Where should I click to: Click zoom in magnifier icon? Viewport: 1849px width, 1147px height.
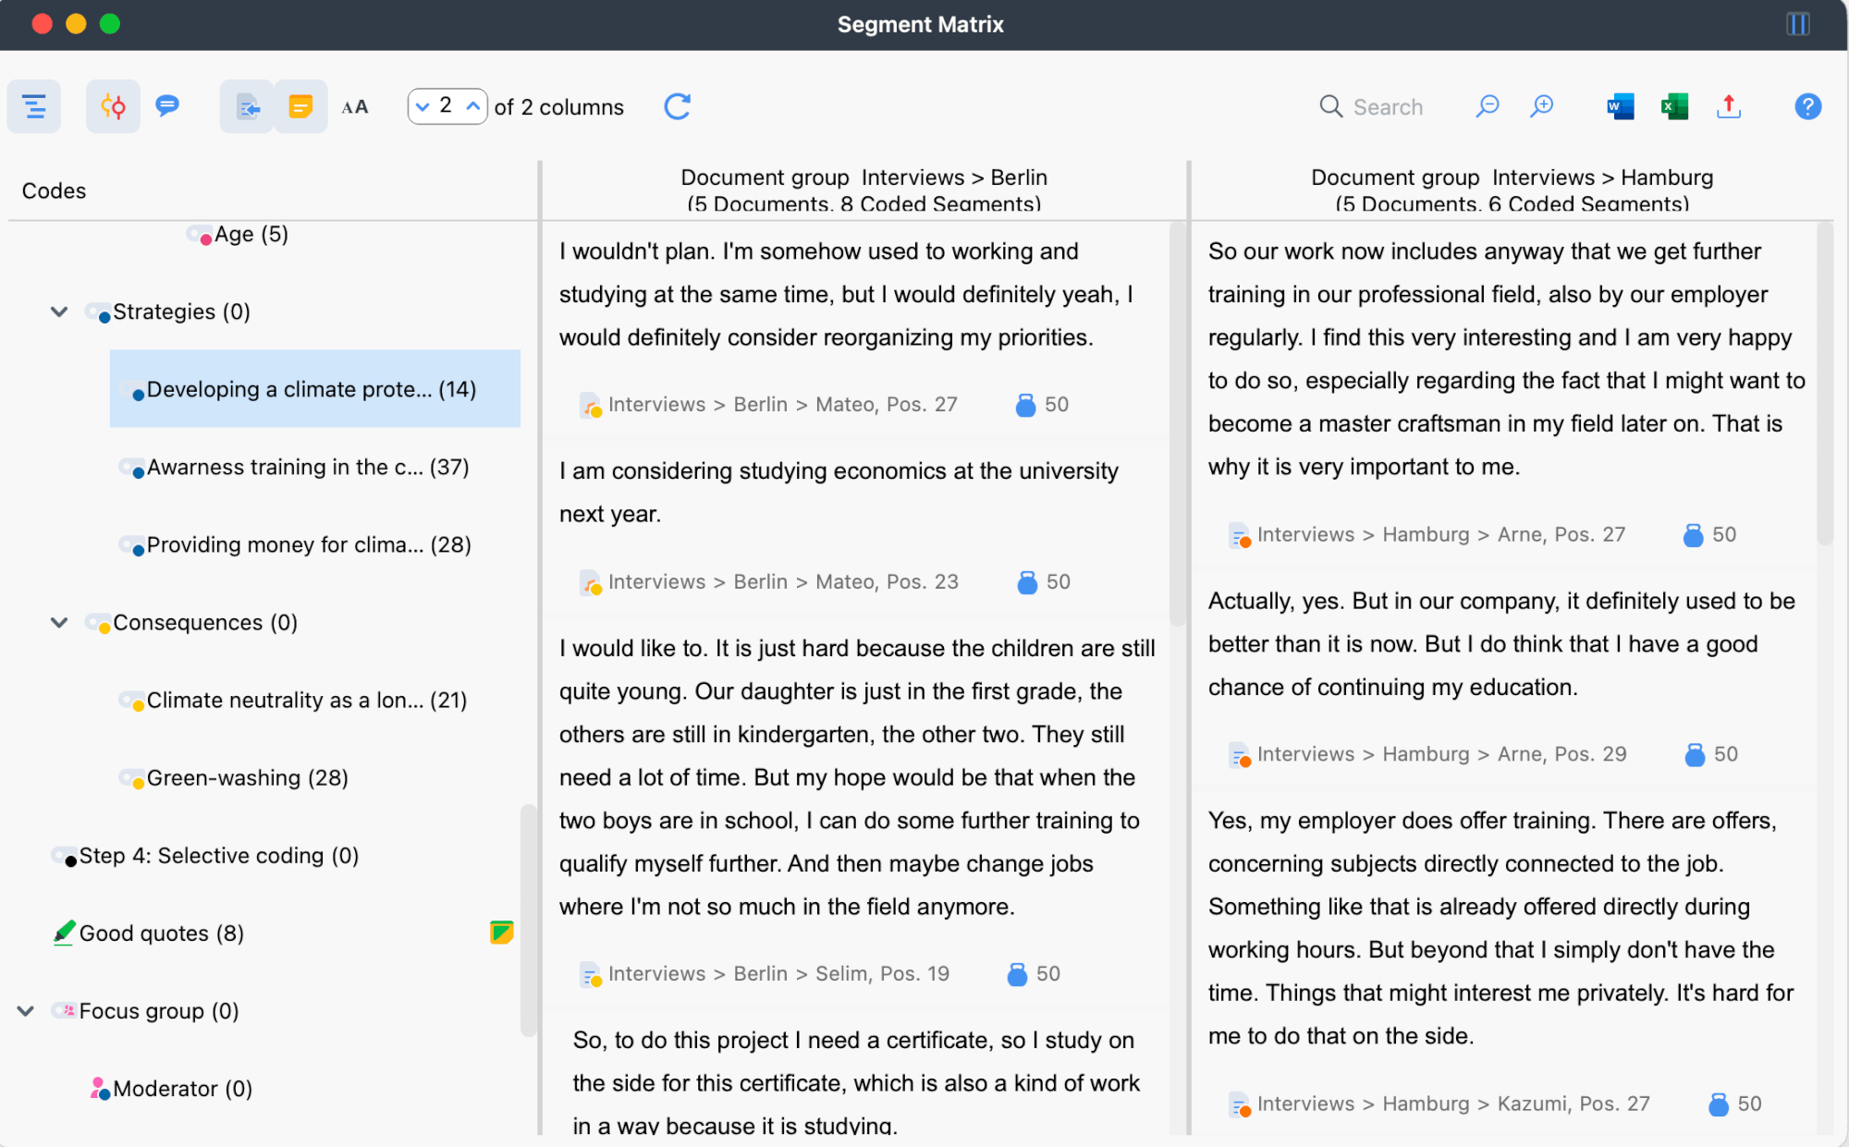click(1541, 106)
